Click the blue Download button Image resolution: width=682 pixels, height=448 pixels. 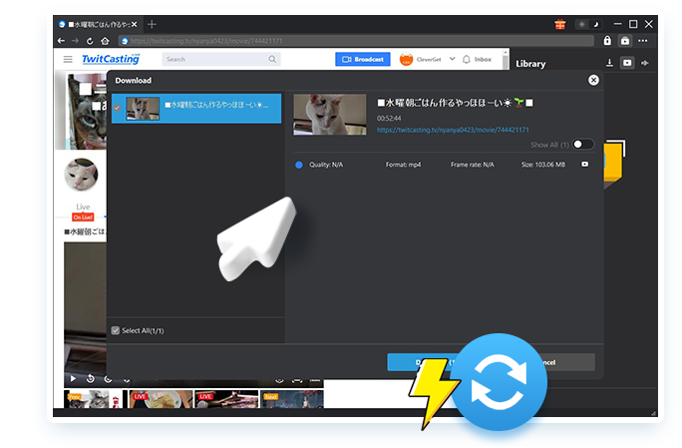(424, 362)
